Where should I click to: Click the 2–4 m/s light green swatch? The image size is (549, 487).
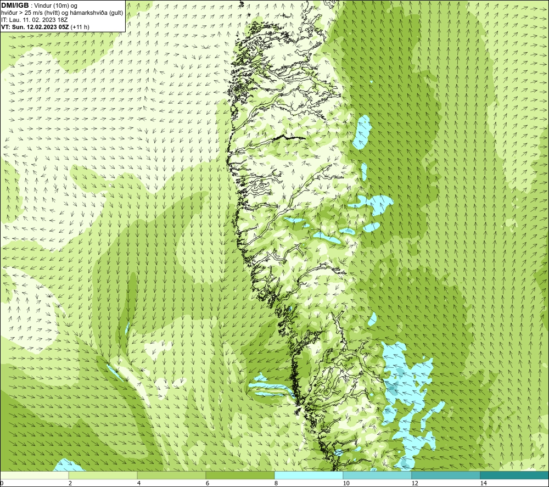coord(103,475)
